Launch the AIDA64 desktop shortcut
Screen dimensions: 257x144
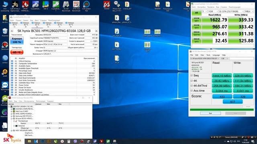click(107, 5)
